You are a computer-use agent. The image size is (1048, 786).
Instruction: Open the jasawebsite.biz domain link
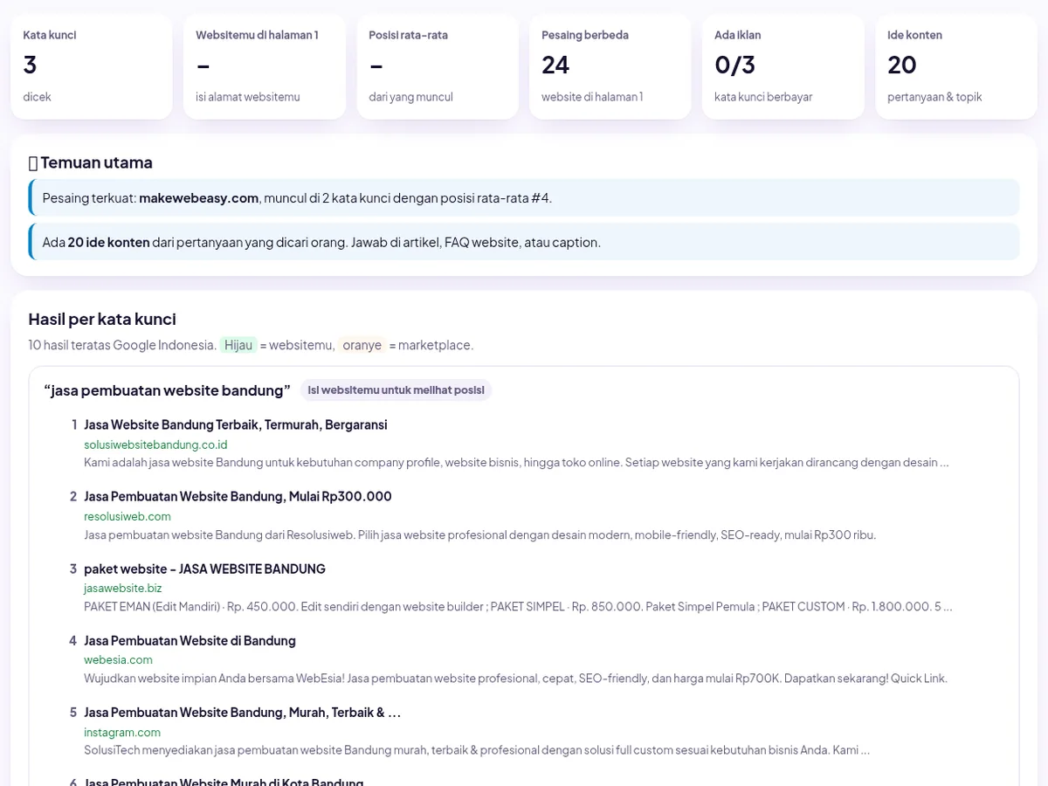click(123, 589)
